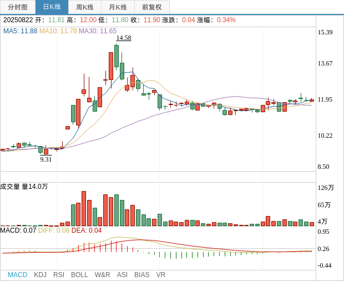Click the MA30: 11.65 legend
Viewport: 344px width, 281px height.
click(98, 31)
